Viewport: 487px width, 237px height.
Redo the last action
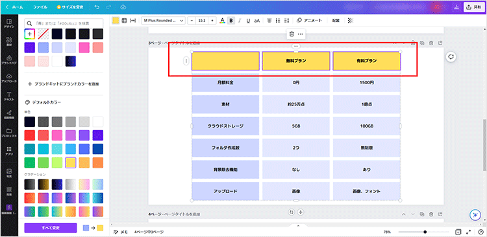point(108,7)
